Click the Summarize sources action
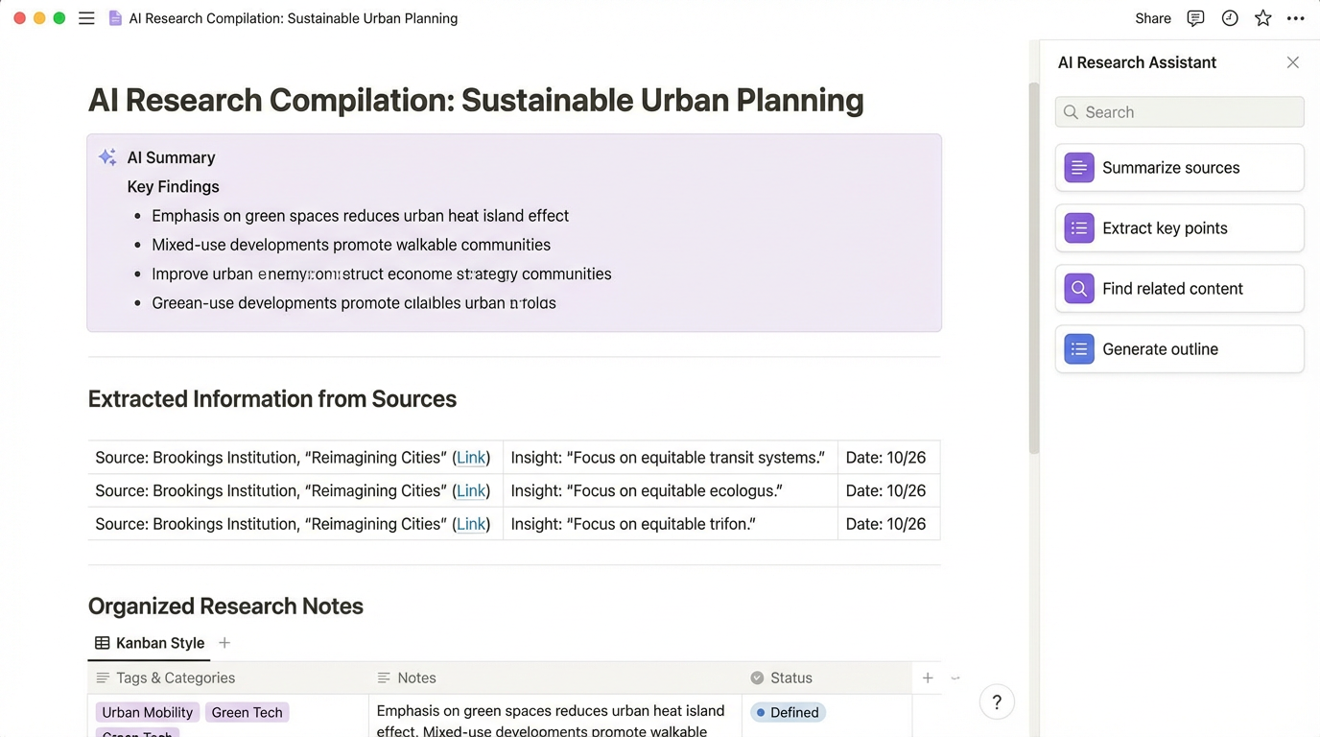This screenshot has width=1320, height=737. pyautogui.click(x=1179, y=168)
